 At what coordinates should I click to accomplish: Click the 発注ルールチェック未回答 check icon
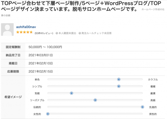click(x=80, y=33)
